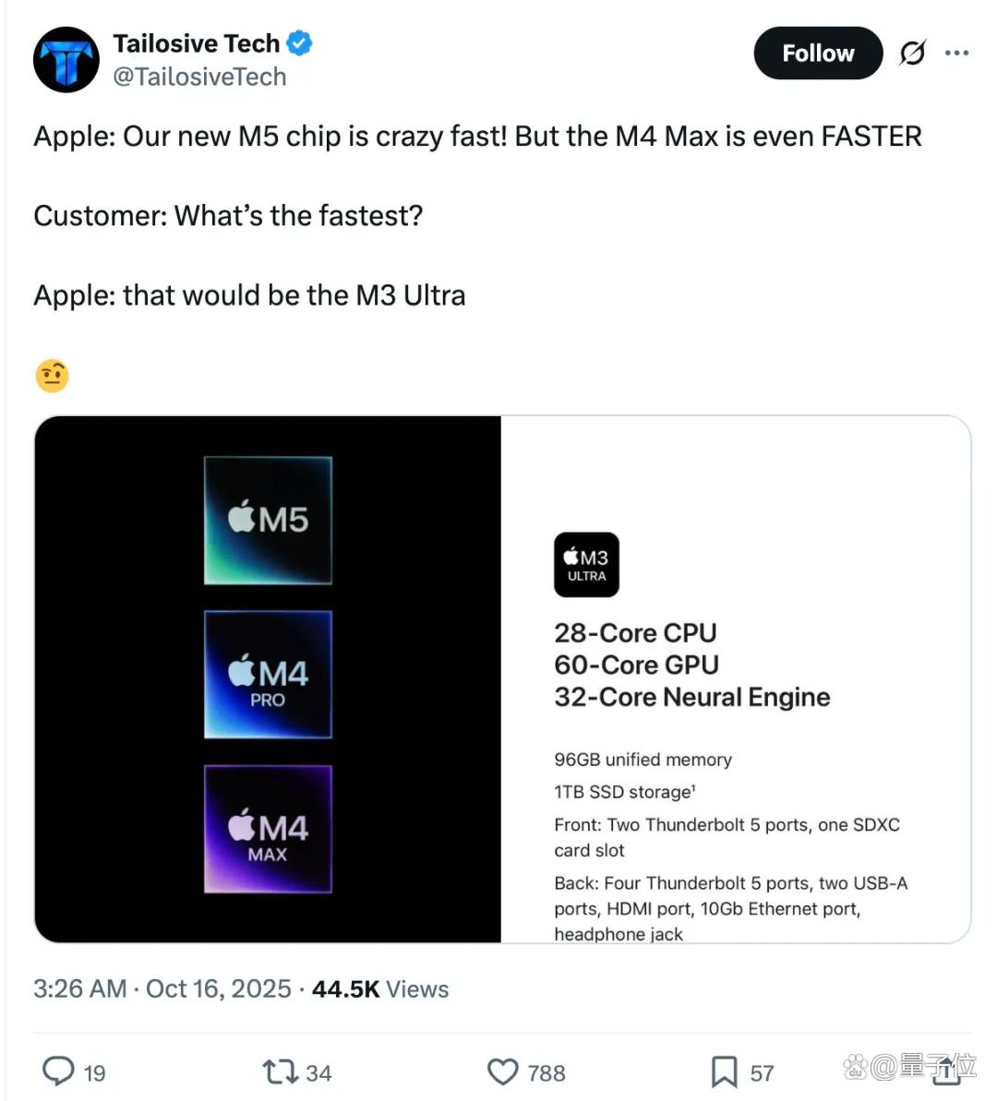View the 44.5K Views analytics
The height and width of the screenshot is (1101, 997).
(x=380, y=988)
